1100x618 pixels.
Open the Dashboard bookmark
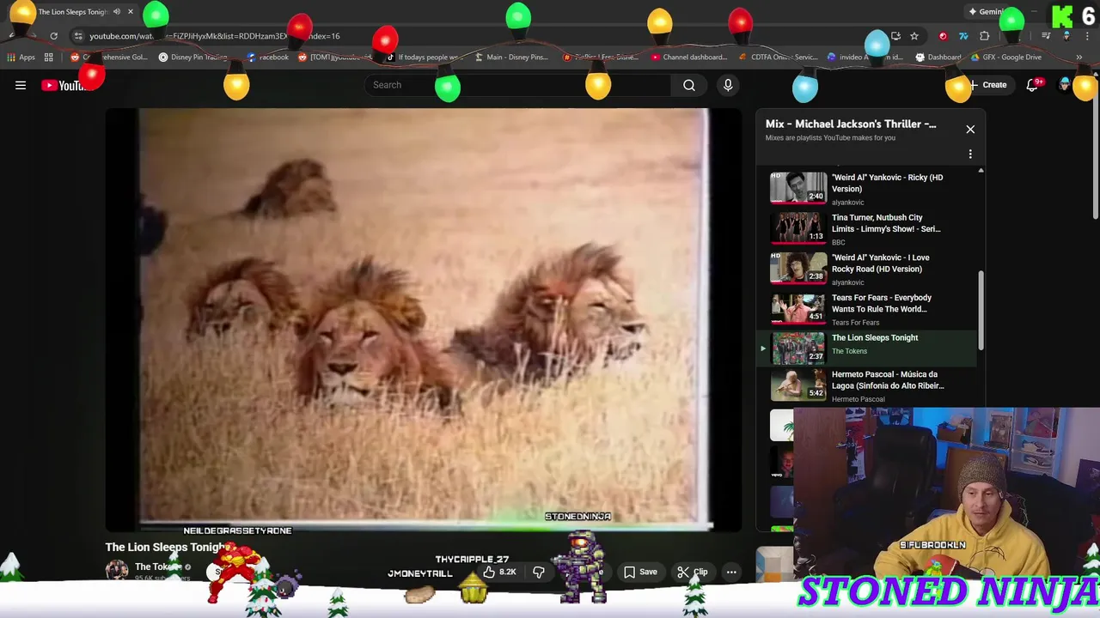[938, 58]
